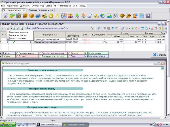Open the Сервис menu
170x127 pixels.
click(x=48, y=6)
